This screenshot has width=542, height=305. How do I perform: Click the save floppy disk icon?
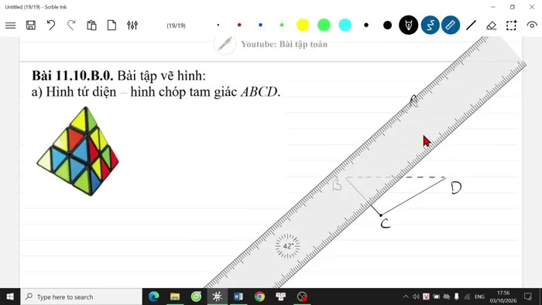[x=31, y=26]
